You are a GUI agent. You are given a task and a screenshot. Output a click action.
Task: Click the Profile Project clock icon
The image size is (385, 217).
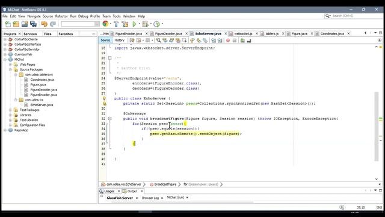click(x=156, y=24)
